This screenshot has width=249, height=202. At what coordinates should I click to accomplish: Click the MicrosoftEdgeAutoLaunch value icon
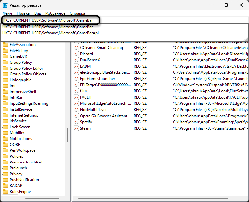point(77,103)
